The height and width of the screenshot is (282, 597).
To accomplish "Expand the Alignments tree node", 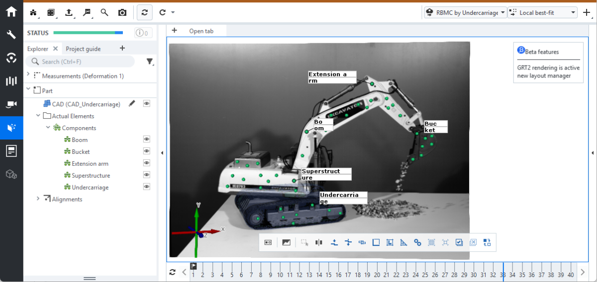I will pos(38,199).
